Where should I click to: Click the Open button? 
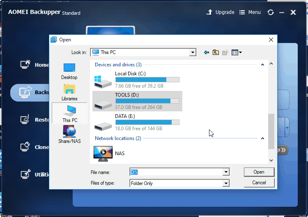(259, 172)
